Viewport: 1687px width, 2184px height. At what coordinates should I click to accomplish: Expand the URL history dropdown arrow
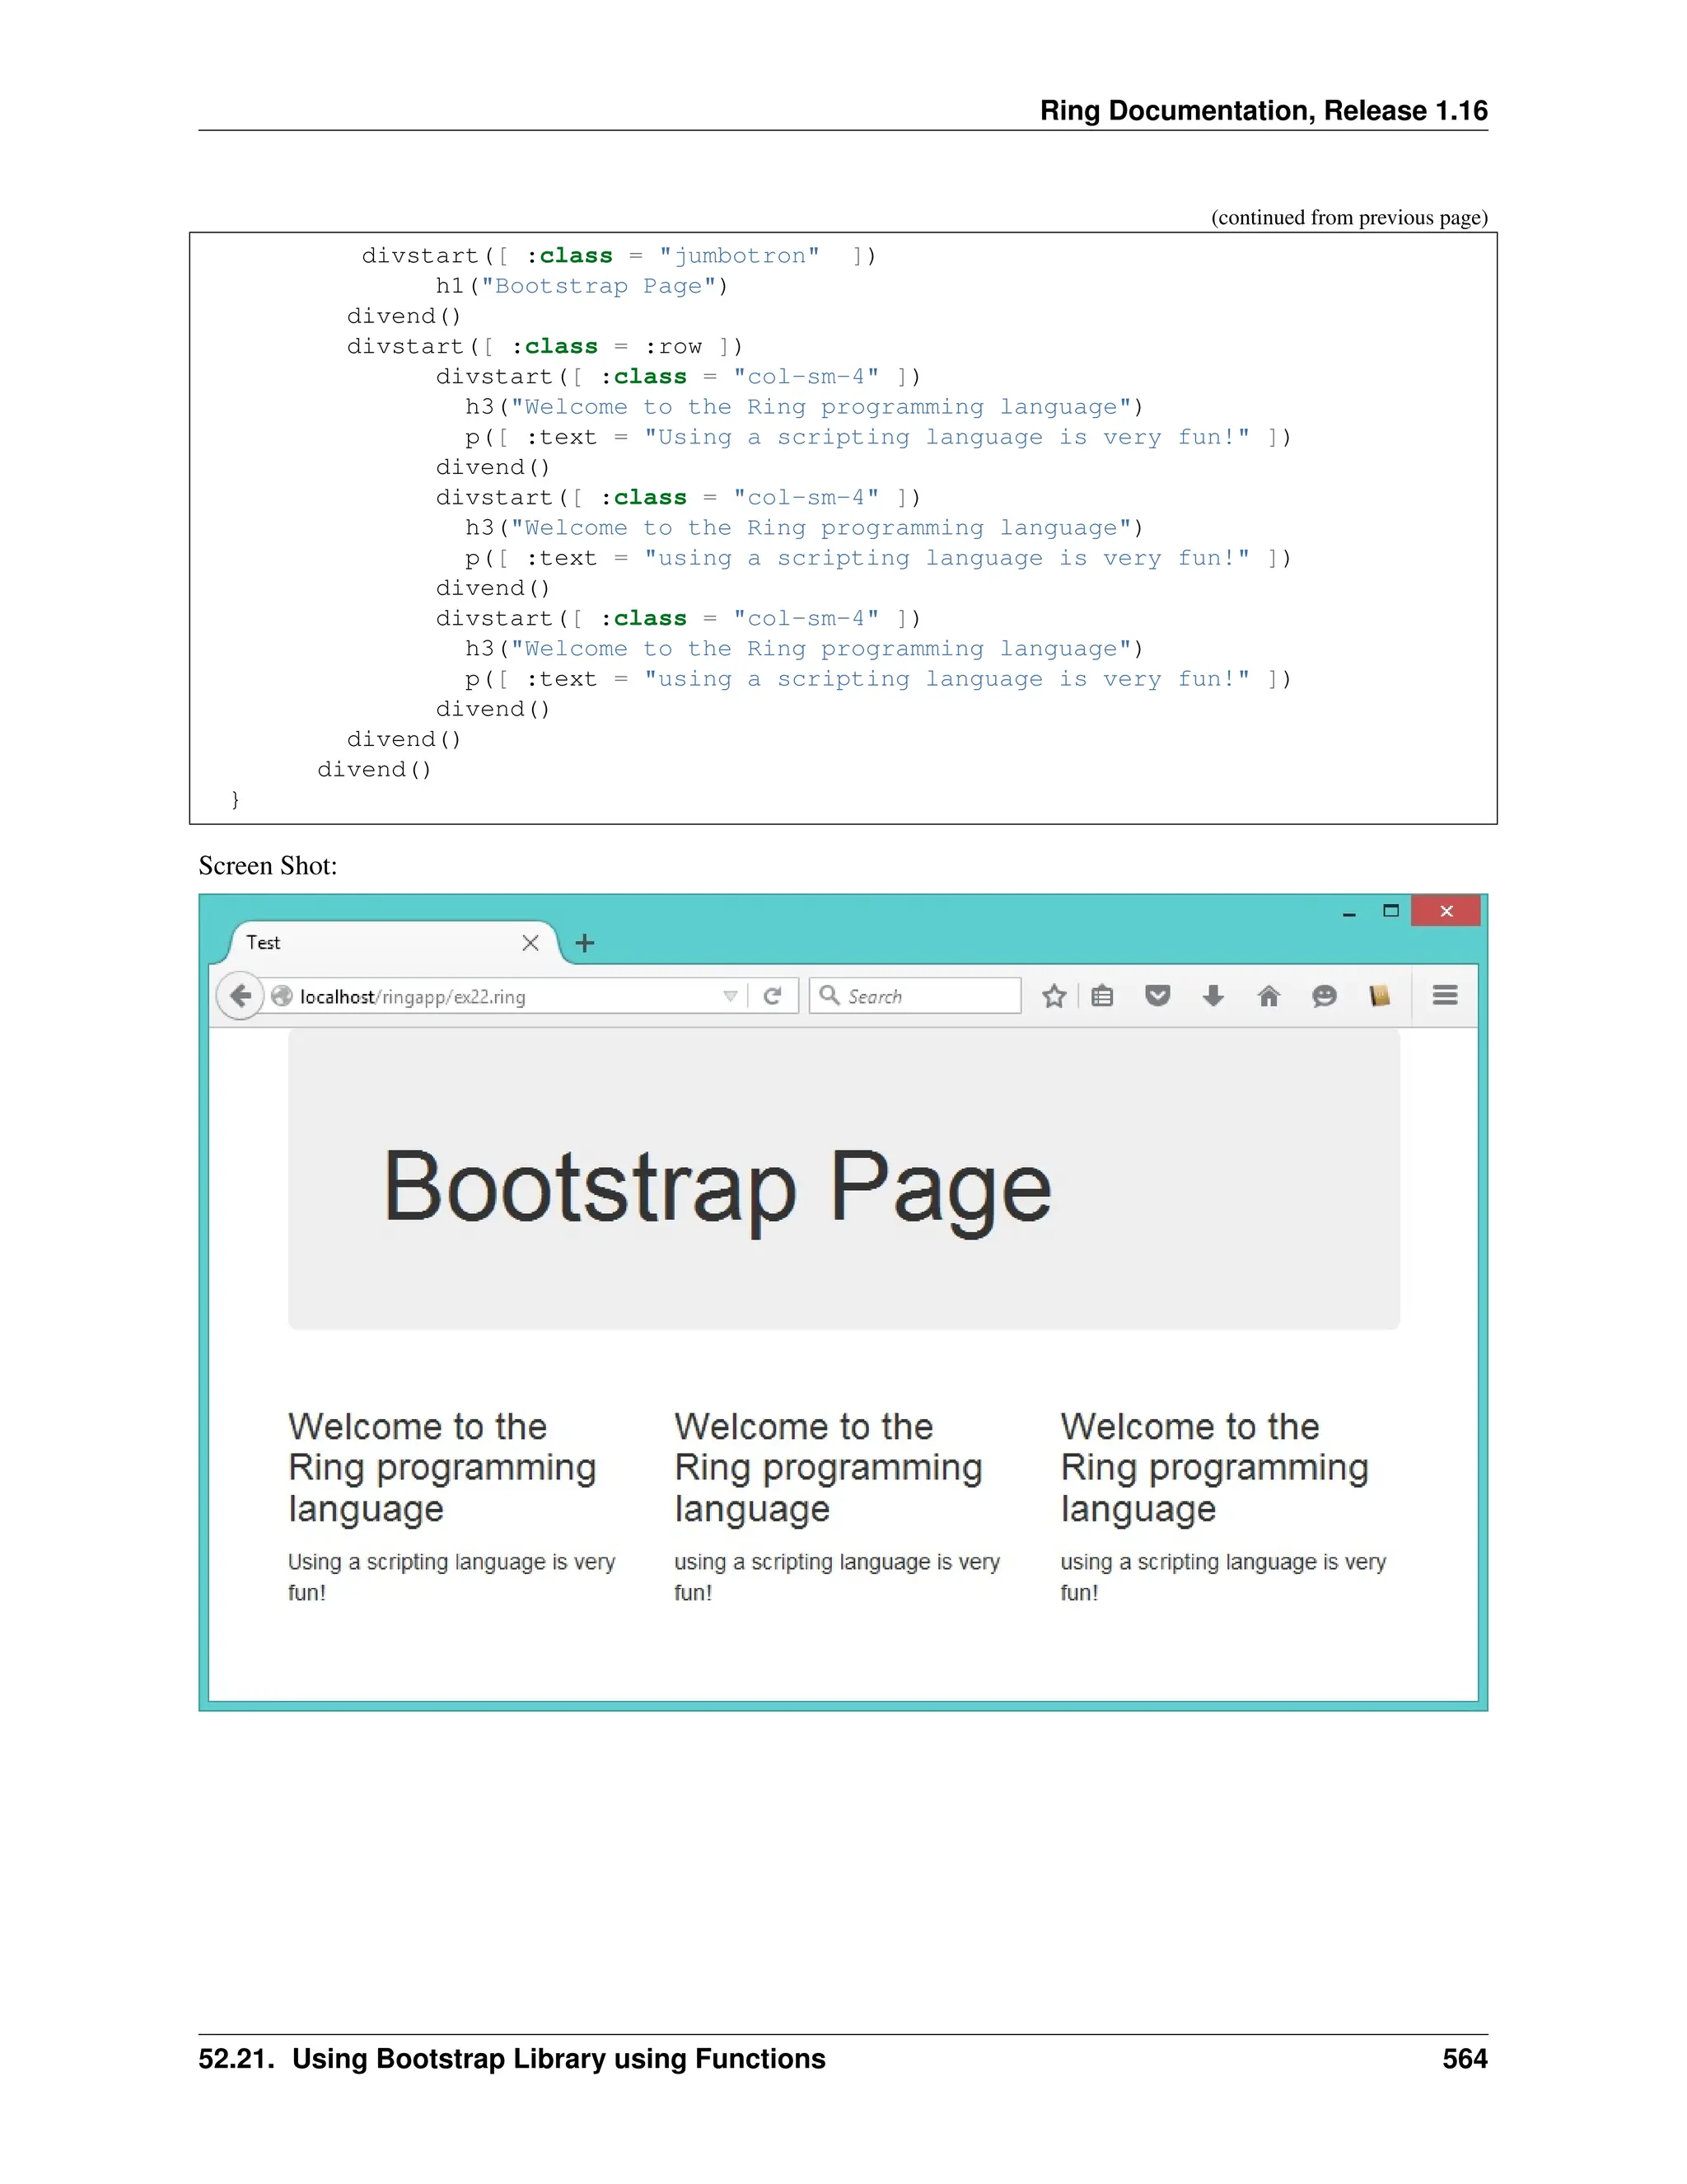click(730, 996)
